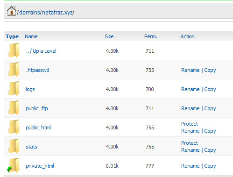This screenshot has width=233, height=177.
Task: Click size 4.00k in public_html row
Action: pos(112,127)
